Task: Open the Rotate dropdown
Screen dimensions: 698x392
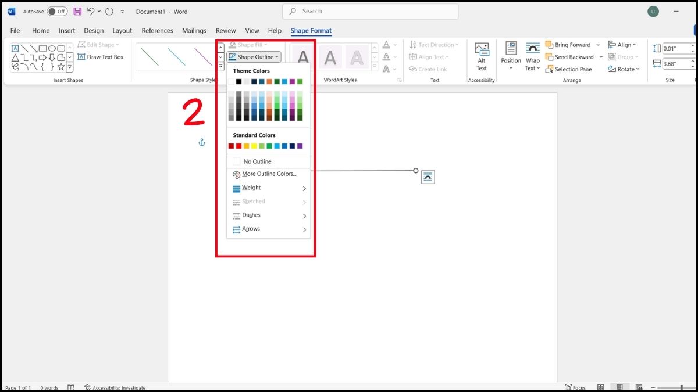Action: [x=624, y=69]
